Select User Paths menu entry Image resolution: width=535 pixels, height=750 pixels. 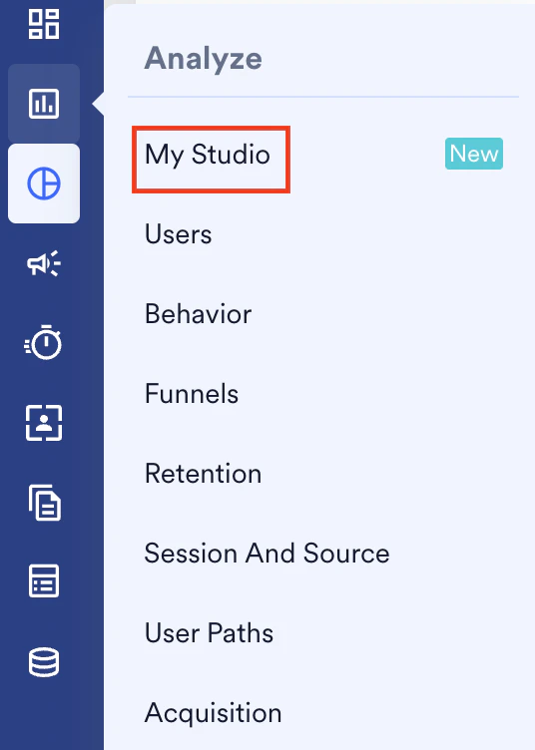(x=209, y=633)
